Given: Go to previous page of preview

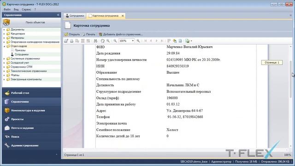Looking at the screenshot, I should [x=151, y=41].
